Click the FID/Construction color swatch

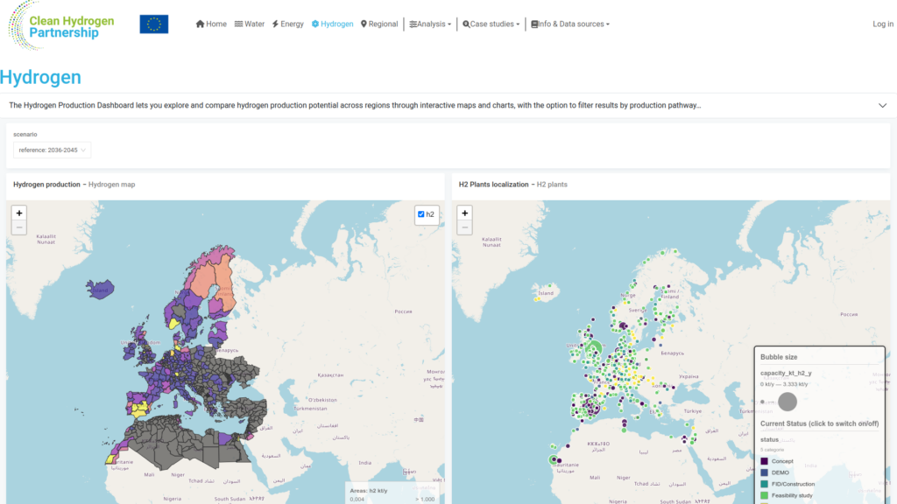764,484
